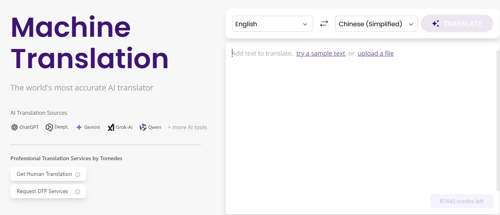Click info icon beside Request DTP Services

(78, 192)
